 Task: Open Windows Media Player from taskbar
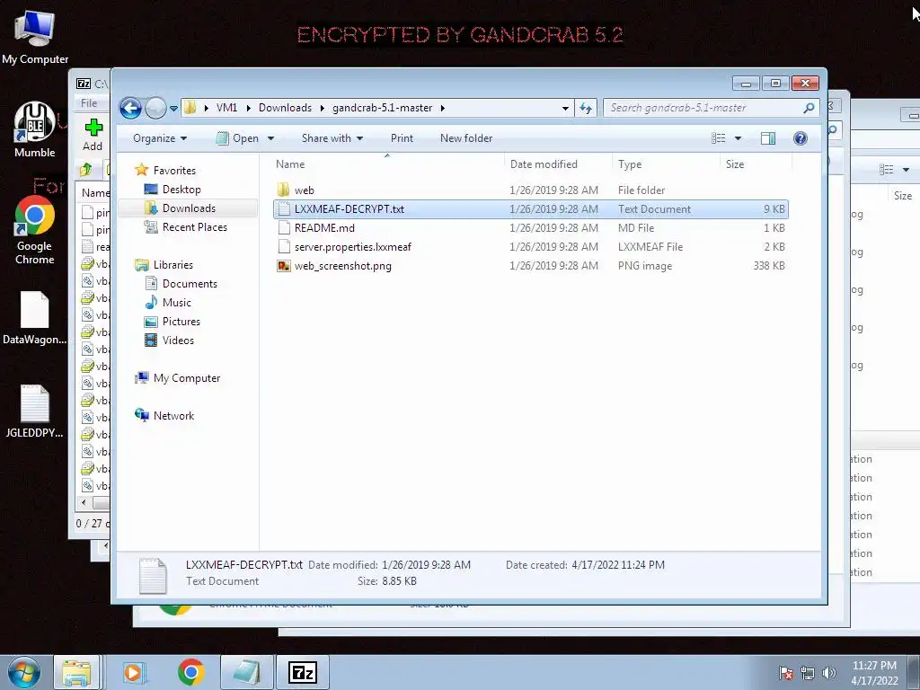click(134, 672)
